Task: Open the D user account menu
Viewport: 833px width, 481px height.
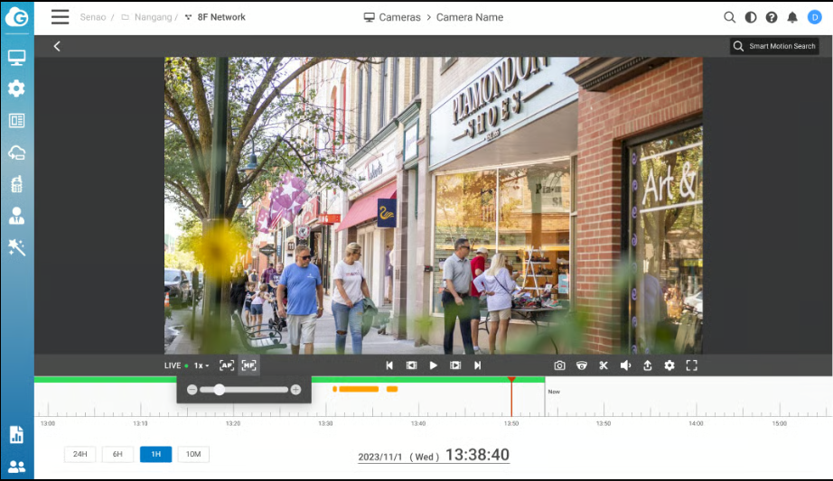Action: pyautogui.click(x=814, y=17)
